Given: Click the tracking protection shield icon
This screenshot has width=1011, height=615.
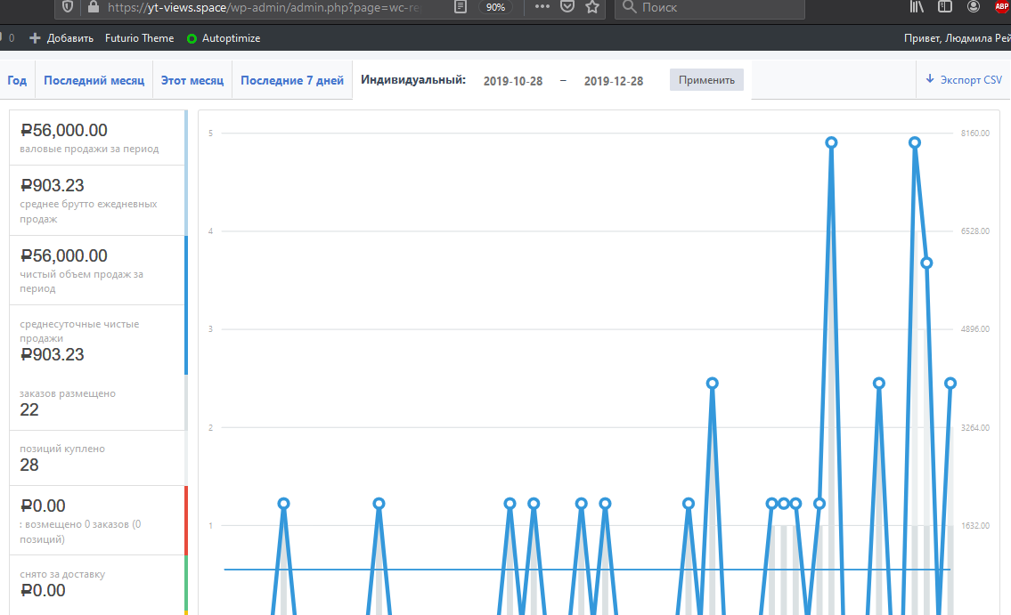Looking at the screenshot, I should [68, 7].
